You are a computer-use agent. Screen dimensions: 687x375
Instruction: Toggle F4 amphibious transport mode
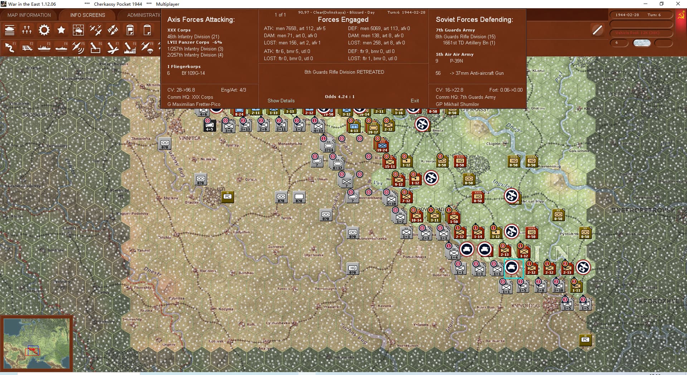point(61,47)
